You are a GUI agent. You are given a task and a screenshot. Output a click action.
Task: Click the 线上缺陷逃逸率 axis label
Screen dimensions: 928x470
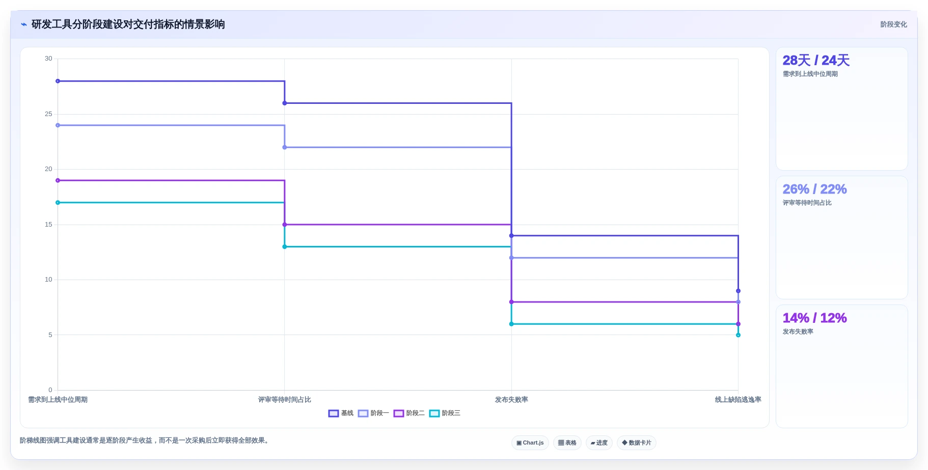pyautogui.click(x=738, y=400)
